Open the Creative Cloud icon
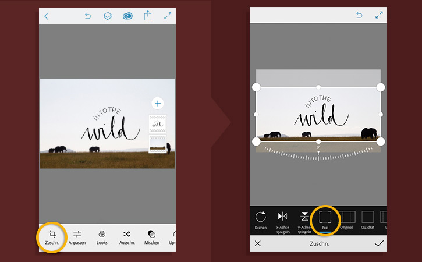Screen dimensions: 422x262 [127, 16]
